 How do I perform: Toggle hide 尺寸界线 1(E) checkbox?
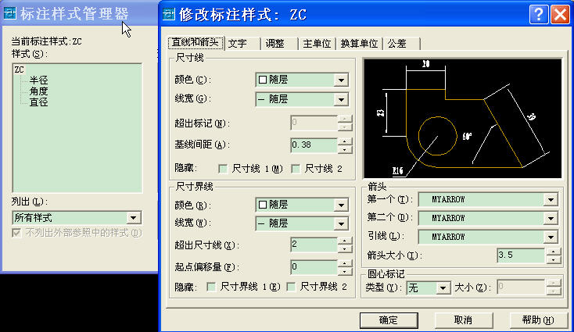coord(211,287)
